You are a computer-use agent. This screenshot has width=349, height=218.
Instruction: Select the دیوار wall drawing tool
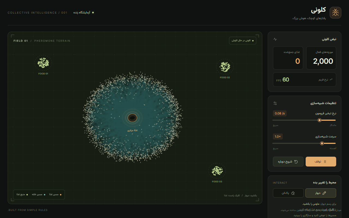[x=321, y=193]
